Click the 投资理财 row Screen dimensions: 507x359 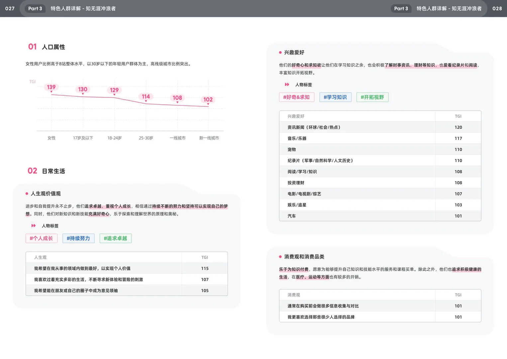click(x=380, y=183)
